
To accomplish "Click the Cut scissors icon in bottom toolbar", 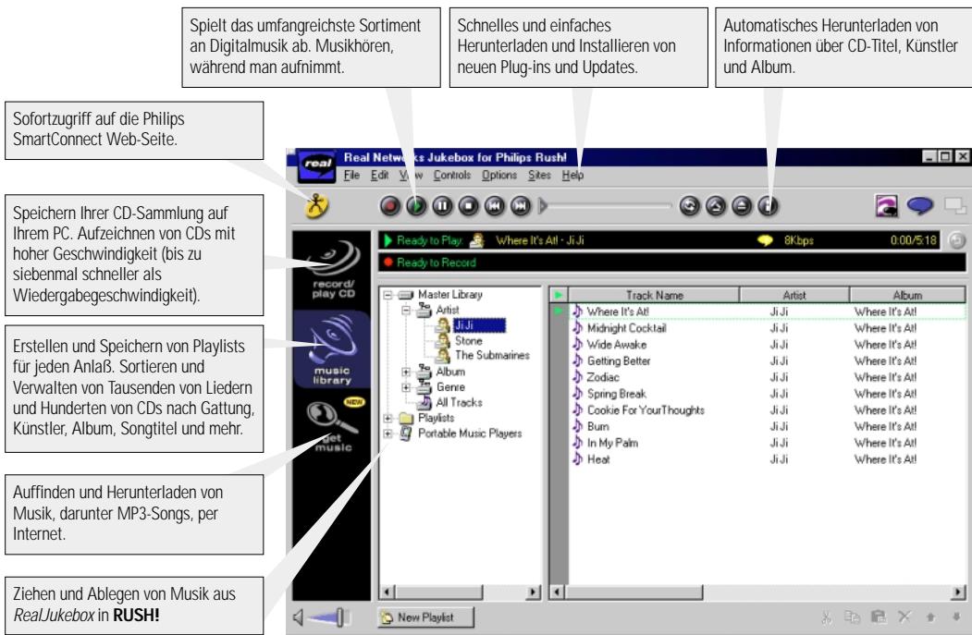I will [x=826, y=617].
